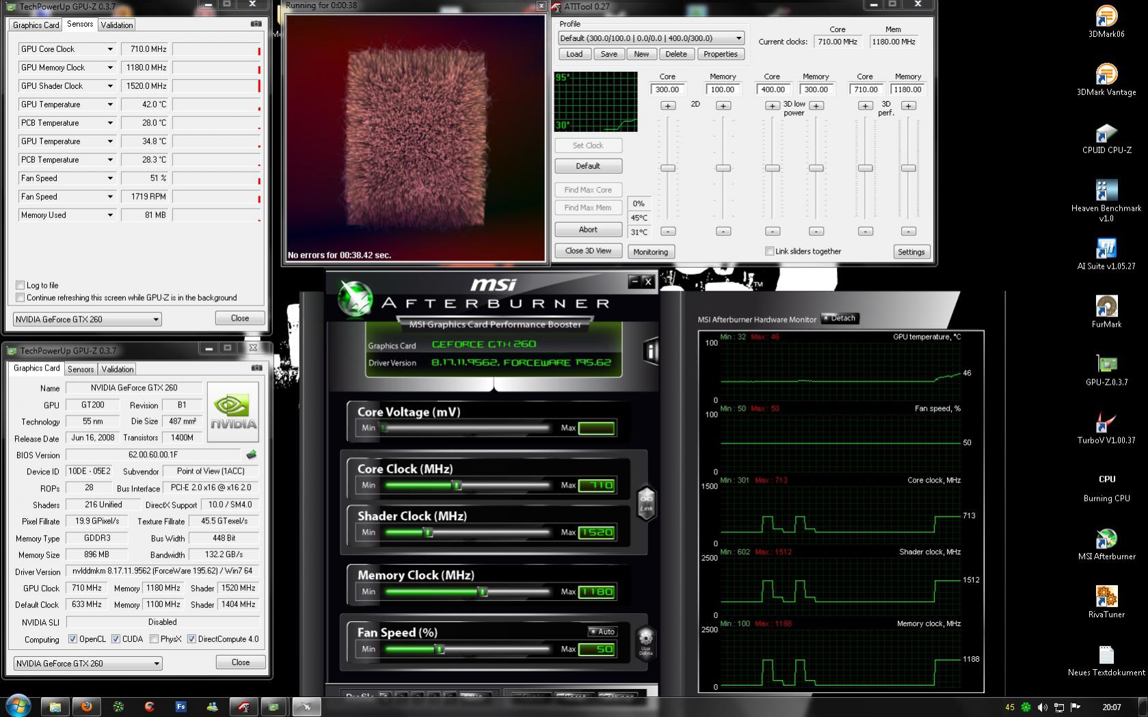1148x717 pixels.
Task: Click the Save profile button in ATITool
Action: tap(609, 54)
